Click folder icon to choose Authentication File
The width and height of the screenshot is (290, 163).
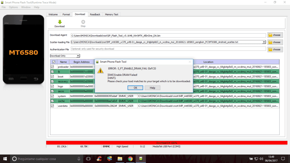click(270, 50)
